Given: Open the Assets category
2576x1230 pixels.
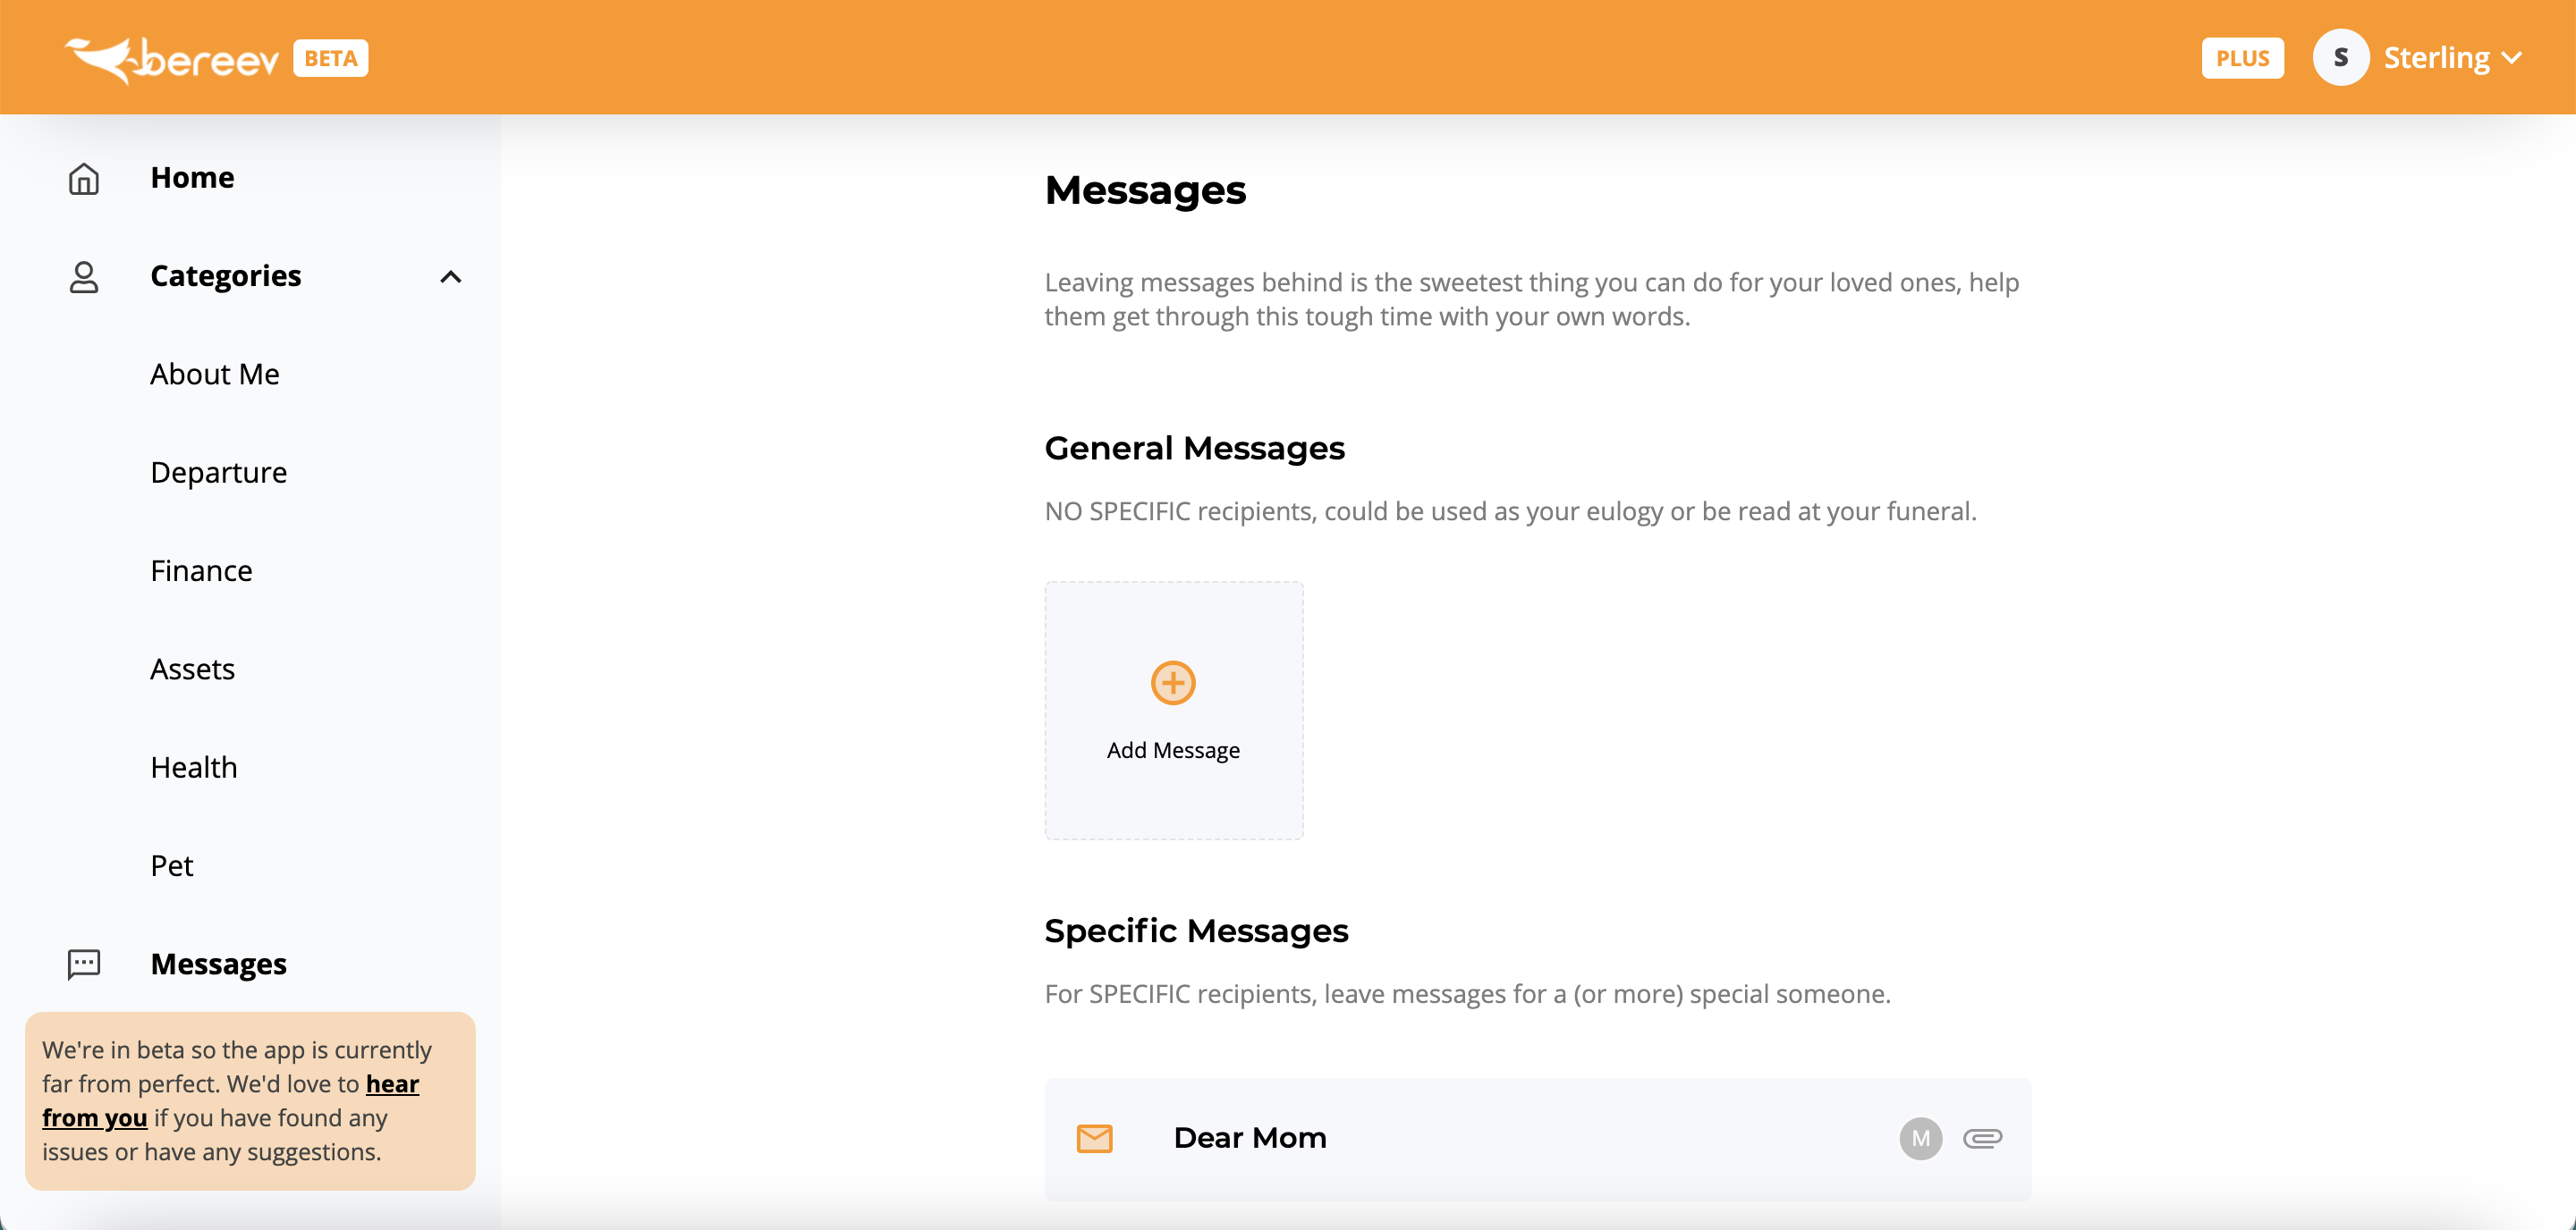Looking at the screenshot, I should coord(193,669).
